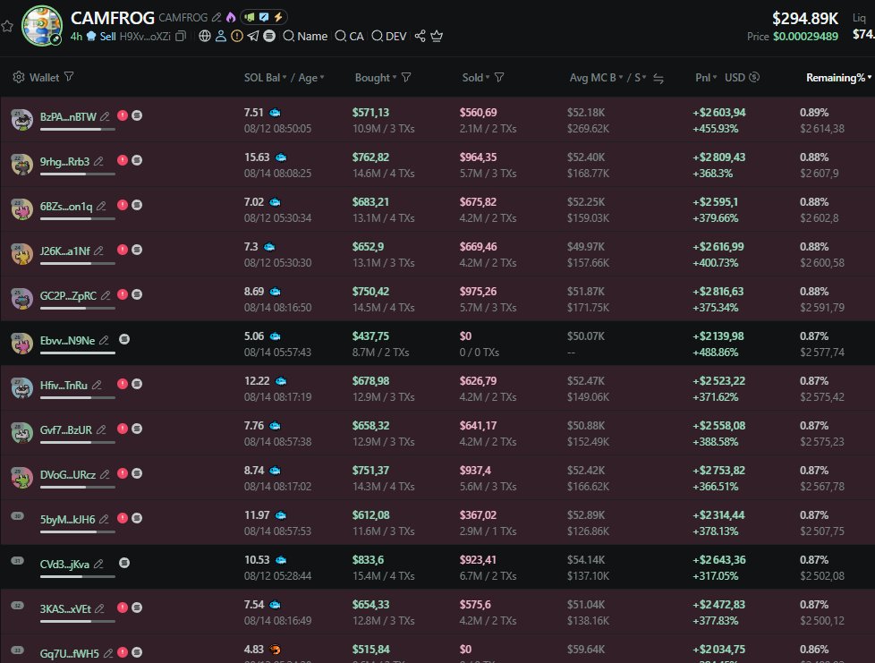Click the crown icon in the header
Image resolution: width=875 pixels, height=663 pixels.
437,37
